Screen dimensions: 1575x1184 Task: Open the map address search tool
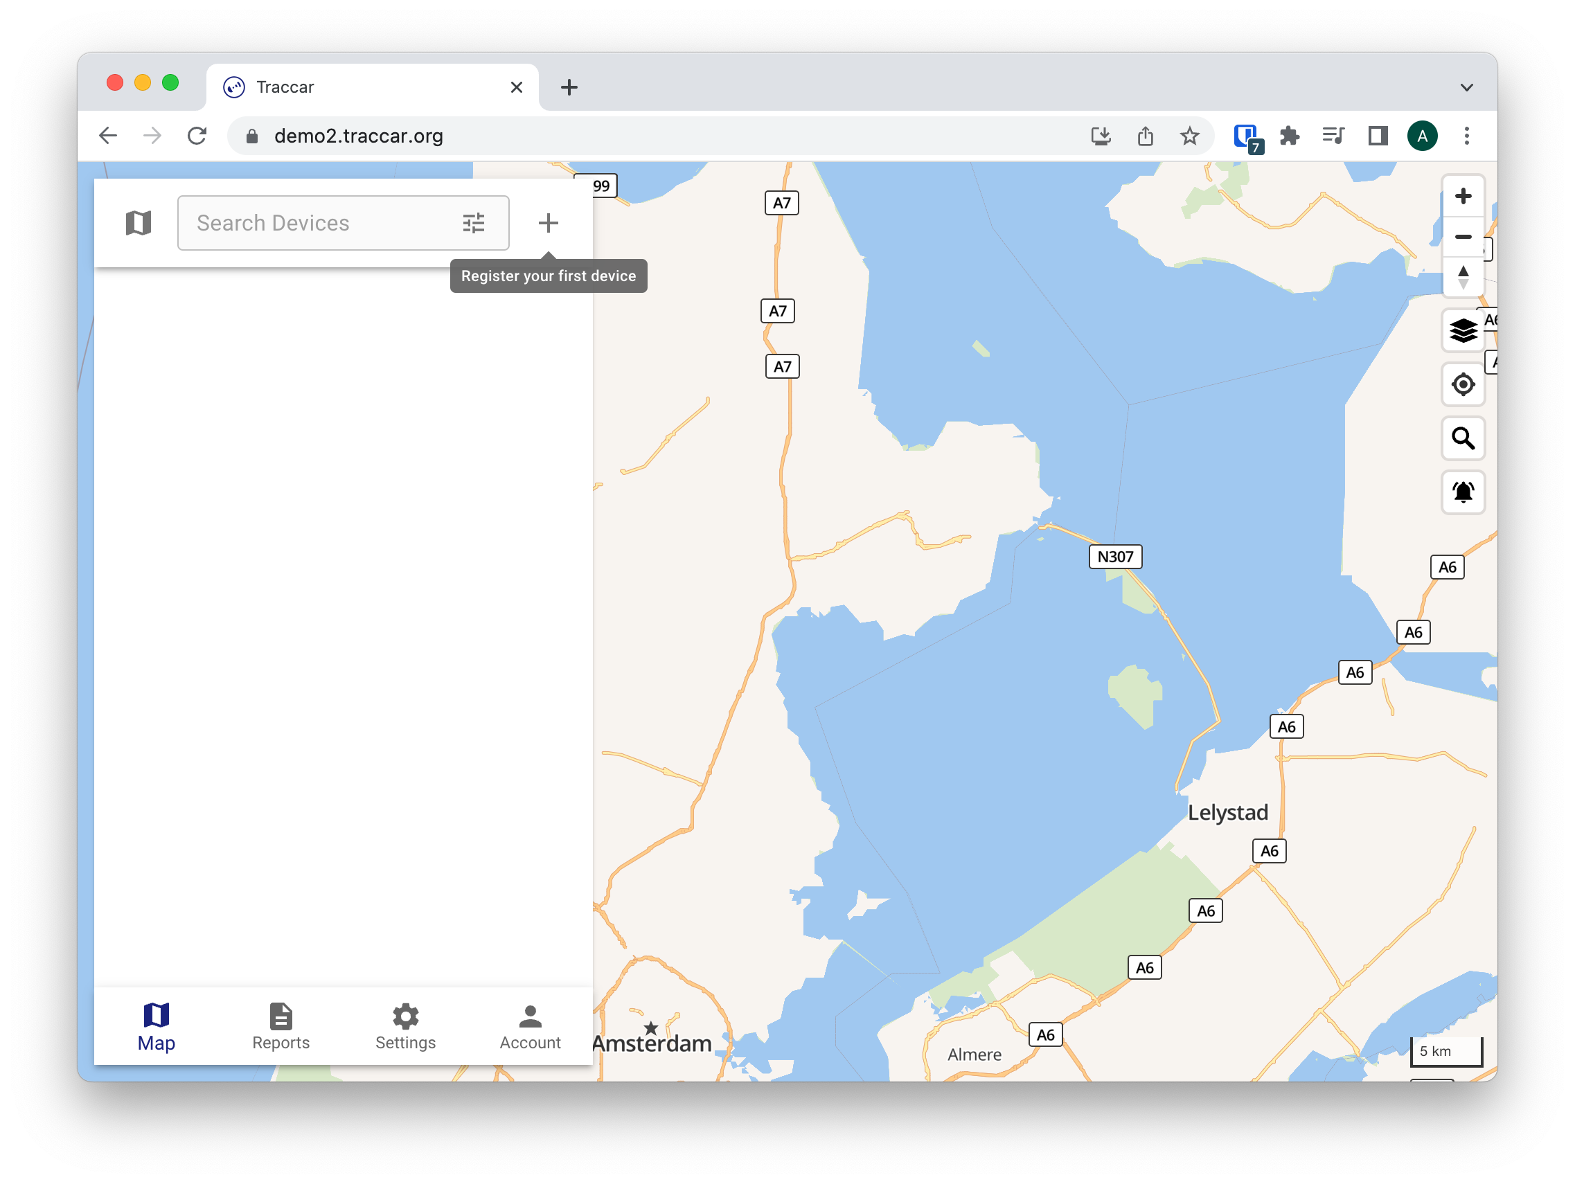1463,438
